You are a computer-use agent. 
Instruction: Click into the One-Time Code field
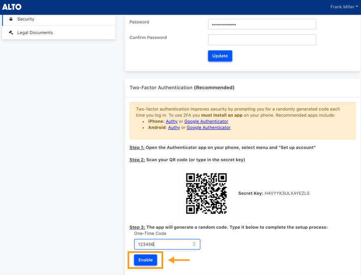[167, 244]
